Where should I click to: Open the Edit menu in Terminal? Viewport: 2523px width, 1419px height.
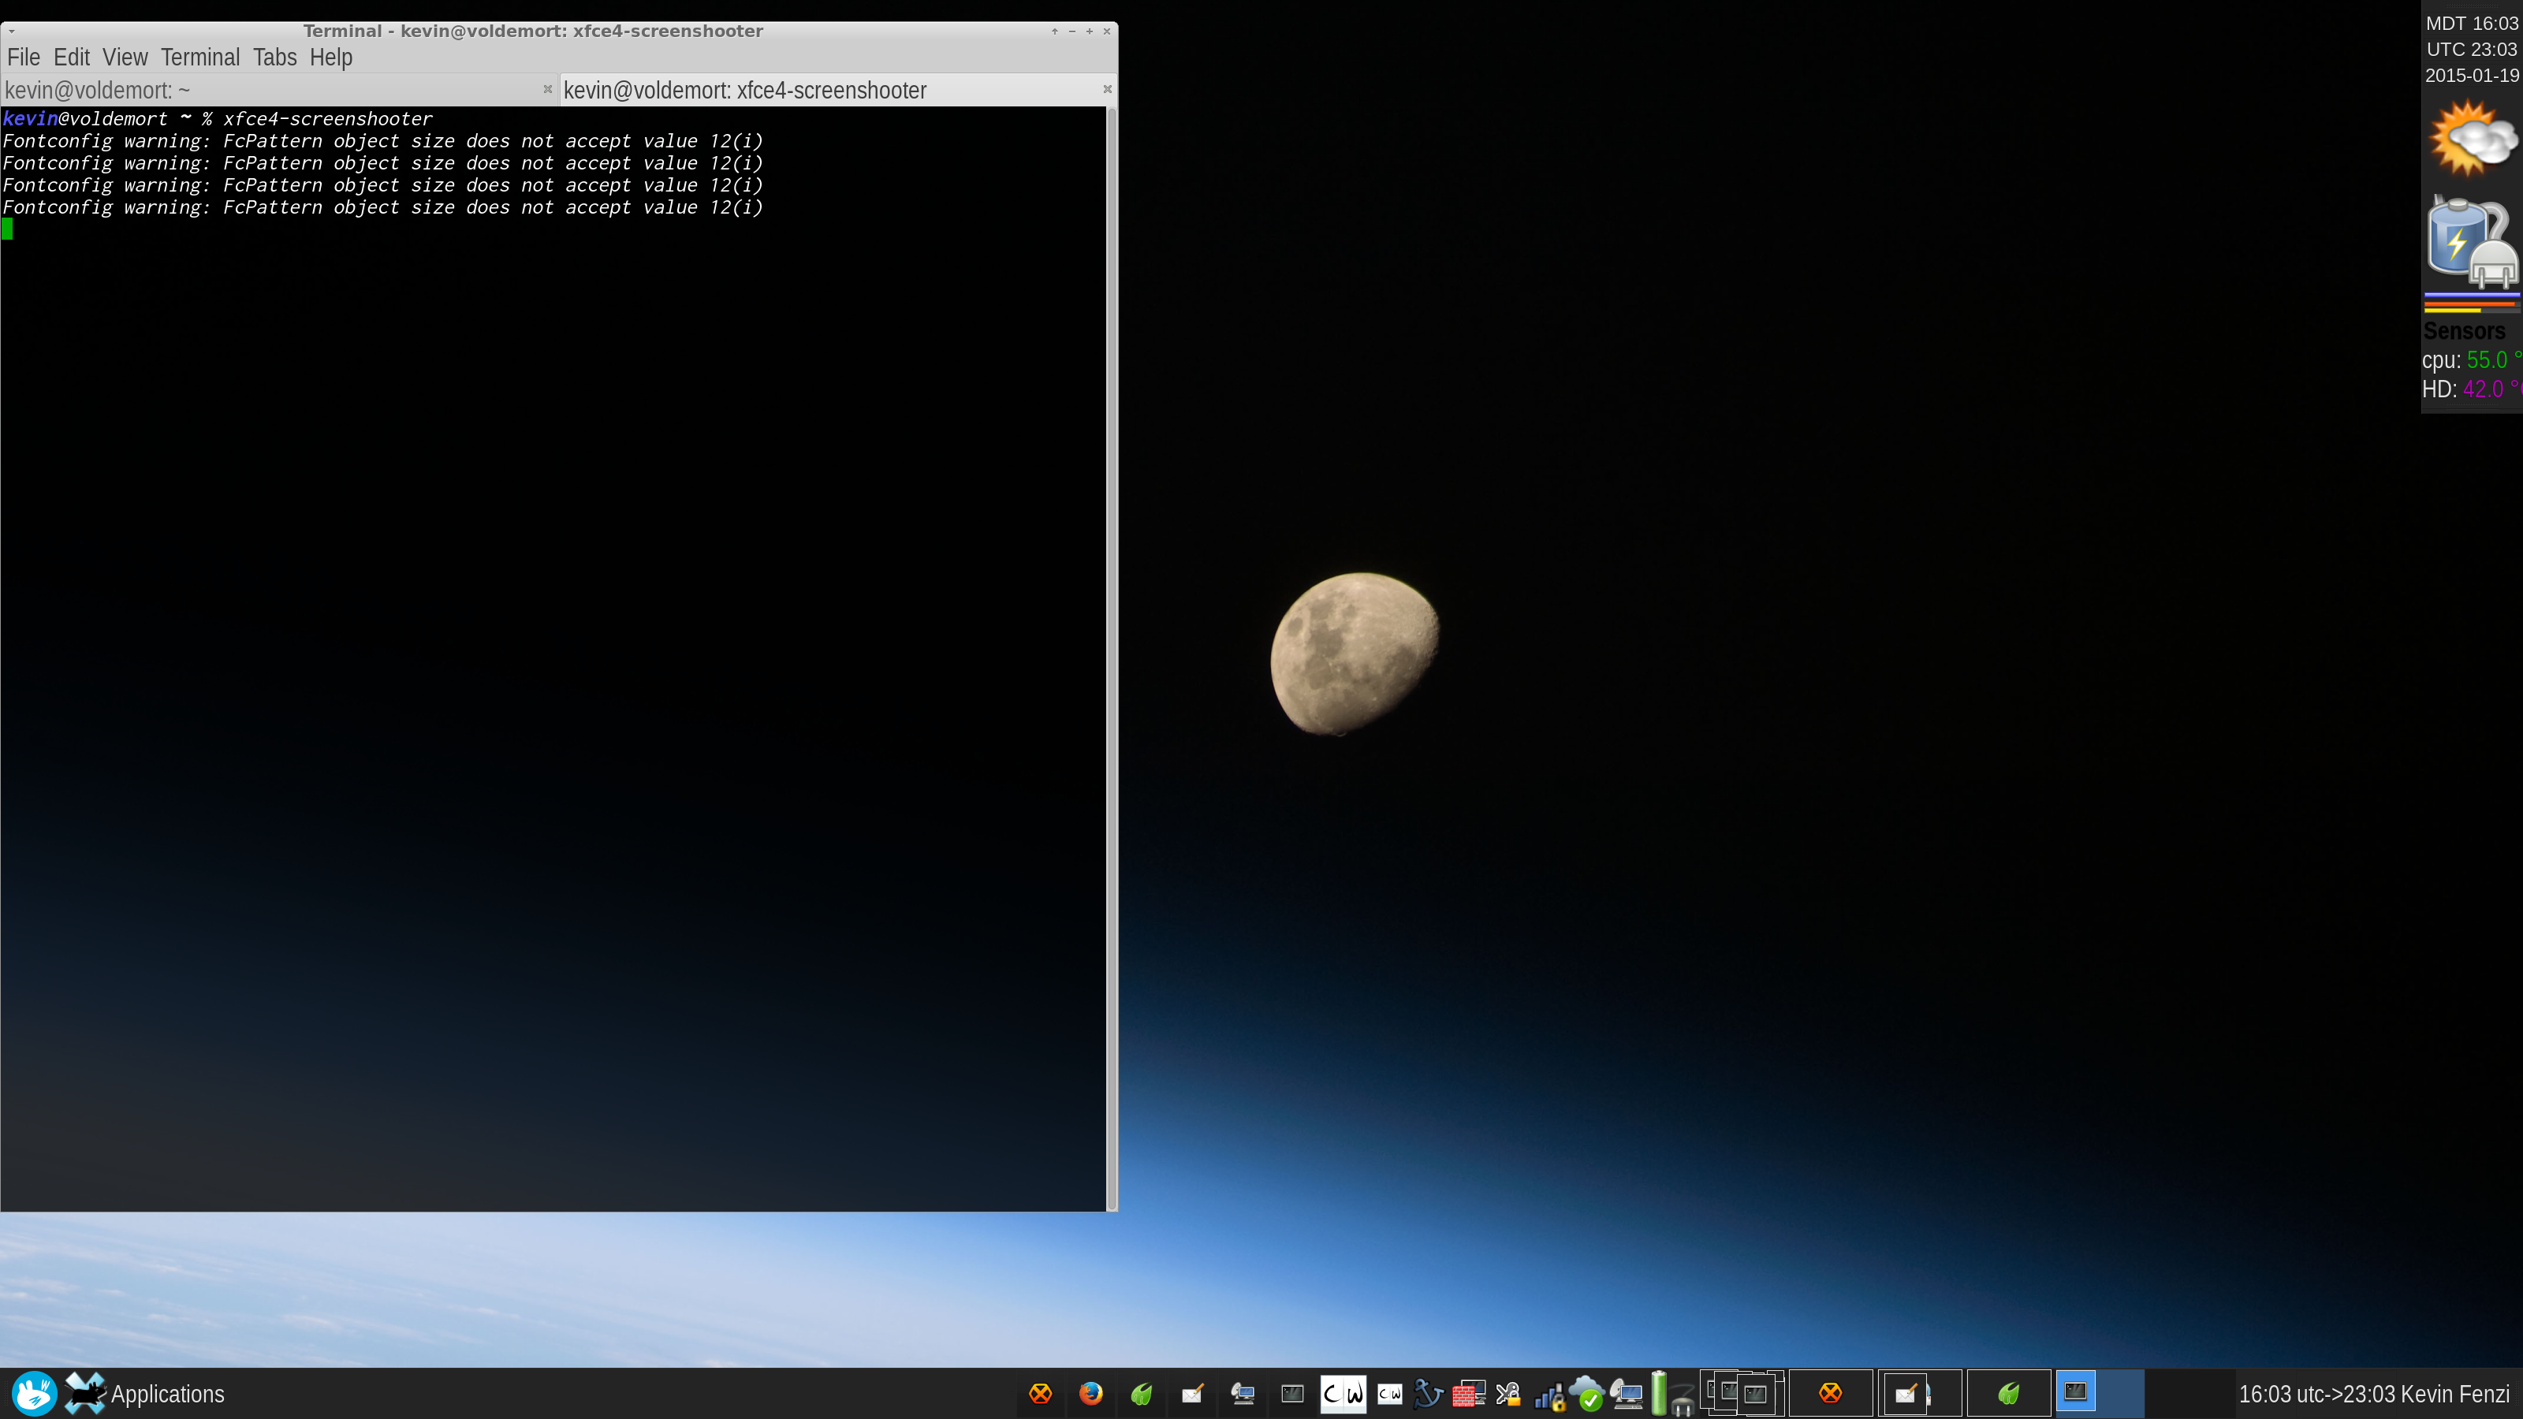click(x=72, y=58)
